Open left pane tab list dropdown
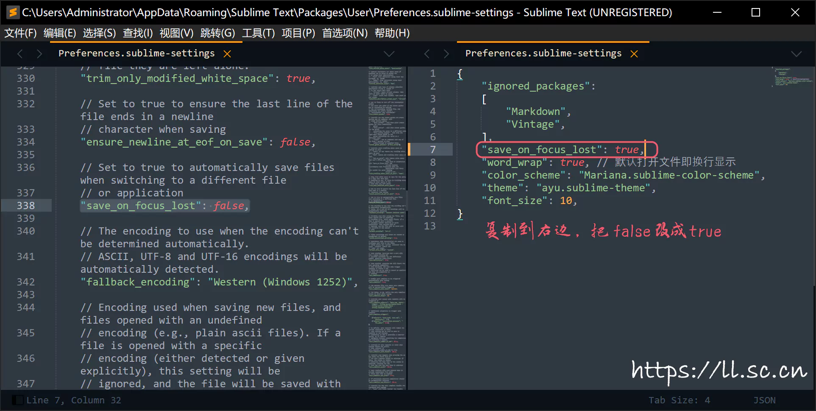Image resolution: width=816 pixels, height=411 pixels. (389, 54)
